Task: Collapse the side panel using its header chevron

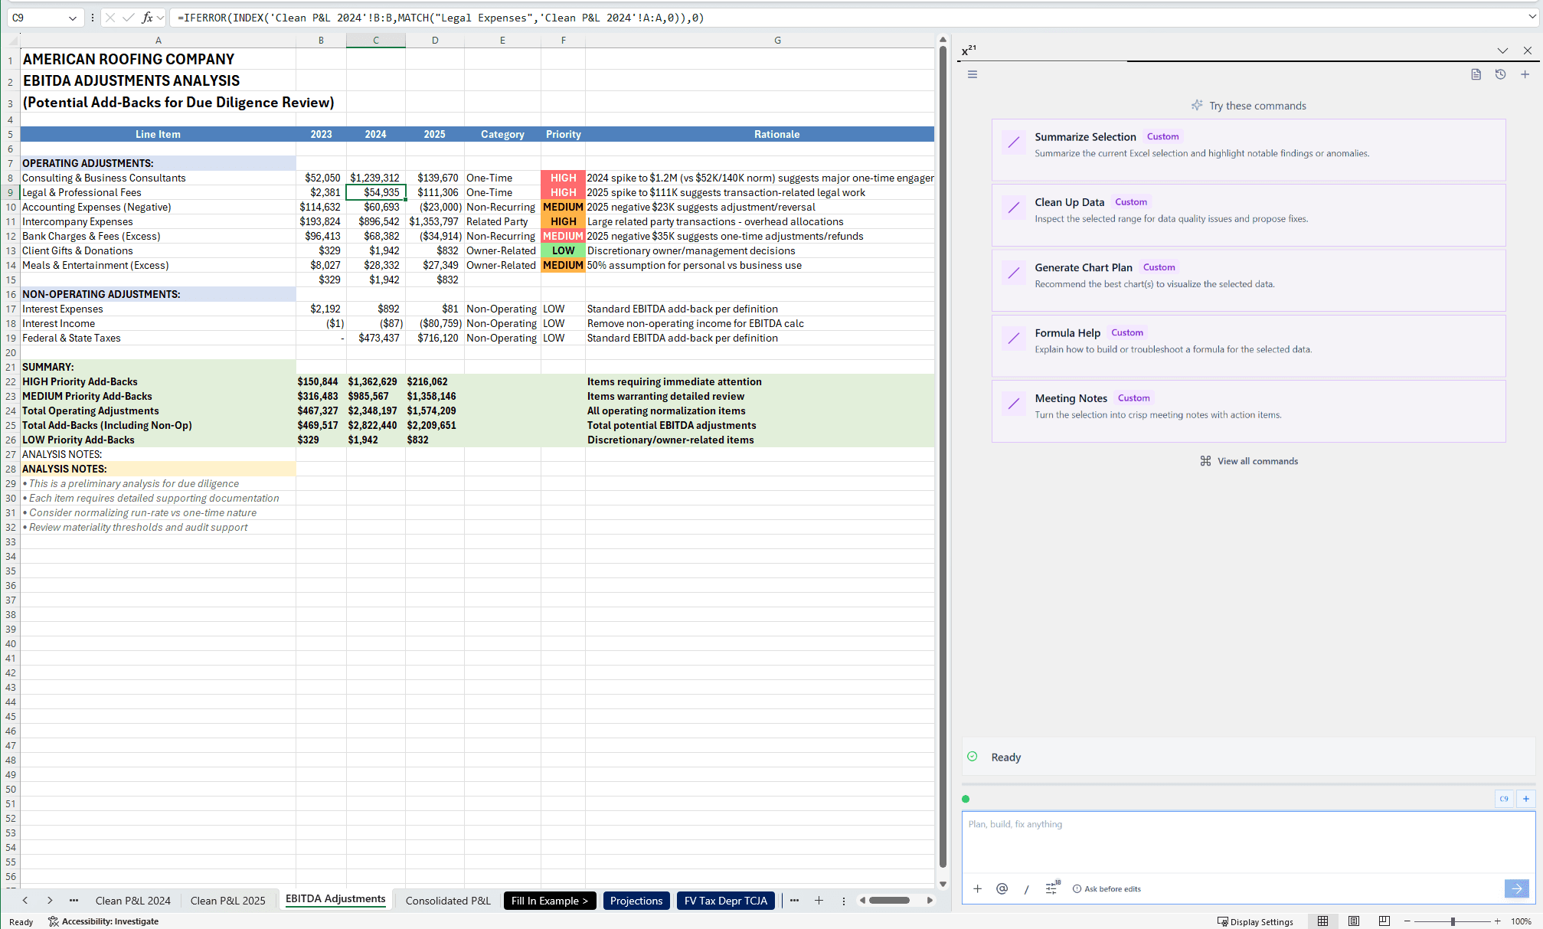Action: coord(1502,51)
